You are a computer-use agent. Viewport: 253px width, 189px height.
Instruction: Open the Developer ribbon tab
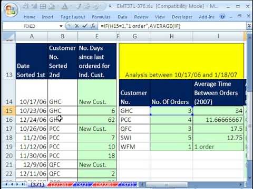pyautogui.click(x=182, y=17)
